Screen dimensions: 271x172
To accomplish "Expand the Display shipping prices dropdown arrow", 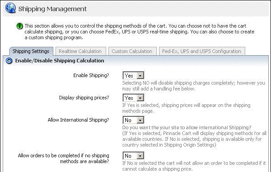I will click(x=140, y=98).
